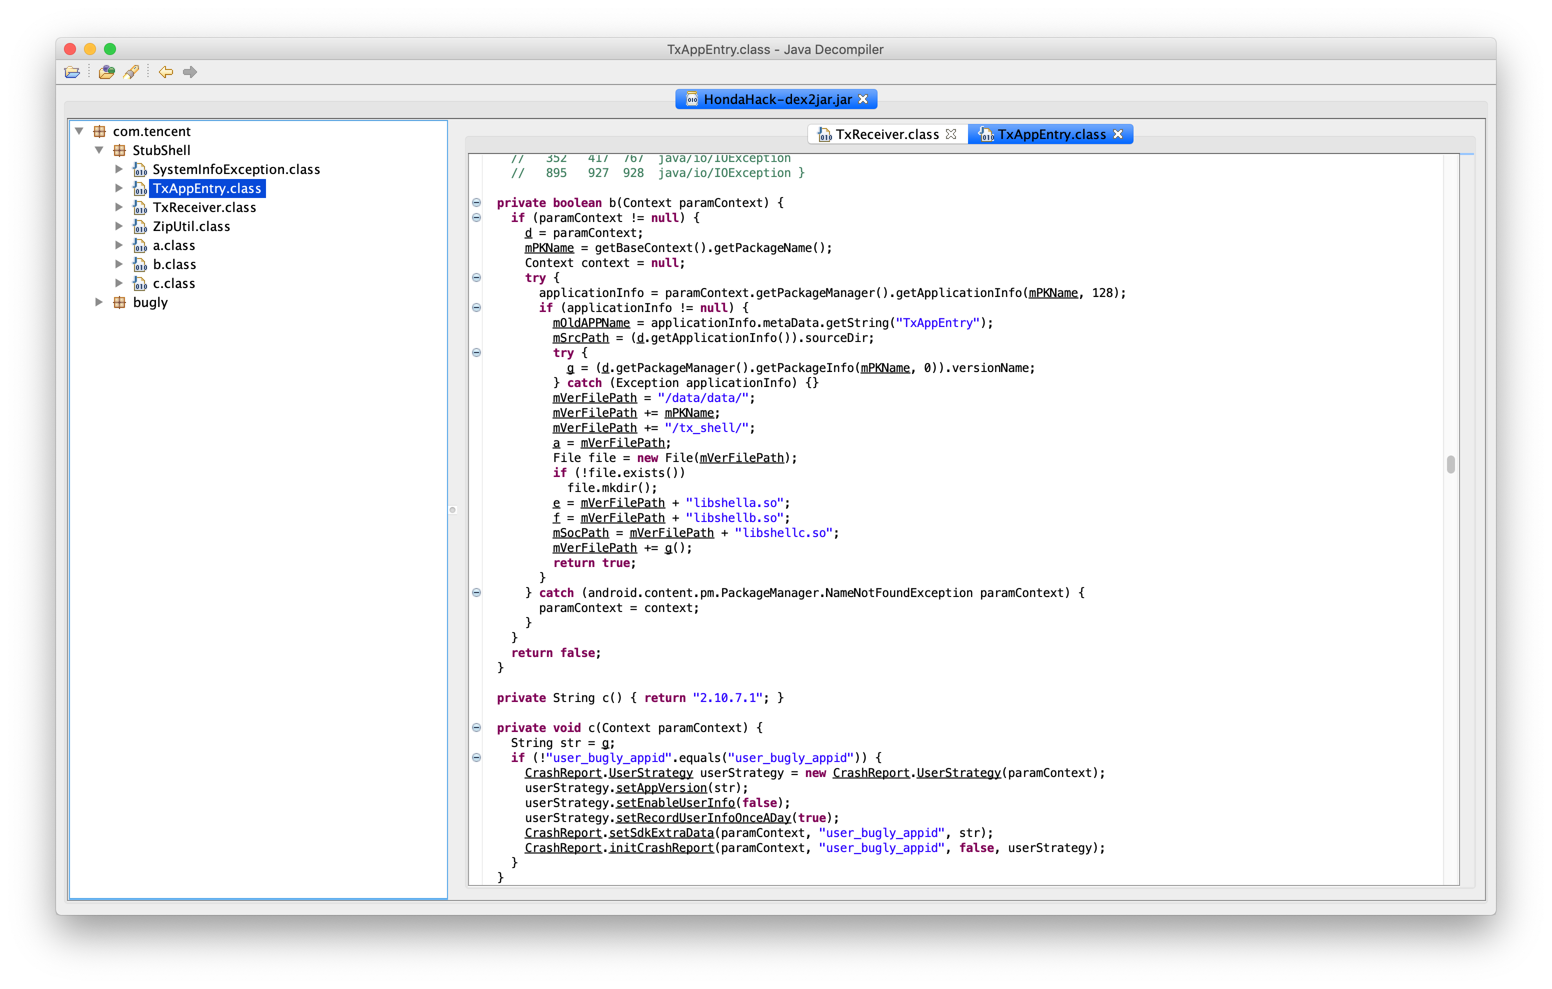Collapse method c(Context paramContext) fold marker

[476, 727]
